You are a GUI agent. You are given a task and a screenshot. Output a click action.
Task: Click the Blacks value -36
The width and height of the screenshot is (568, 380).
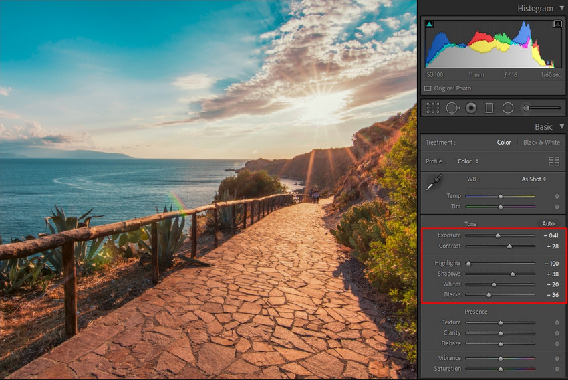point(553,295)
